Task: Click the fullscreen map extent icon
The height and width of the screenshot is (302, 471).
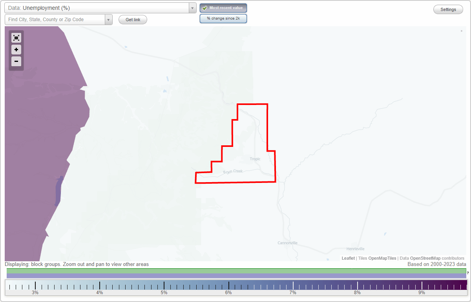Action: click(x=16, y=38)
